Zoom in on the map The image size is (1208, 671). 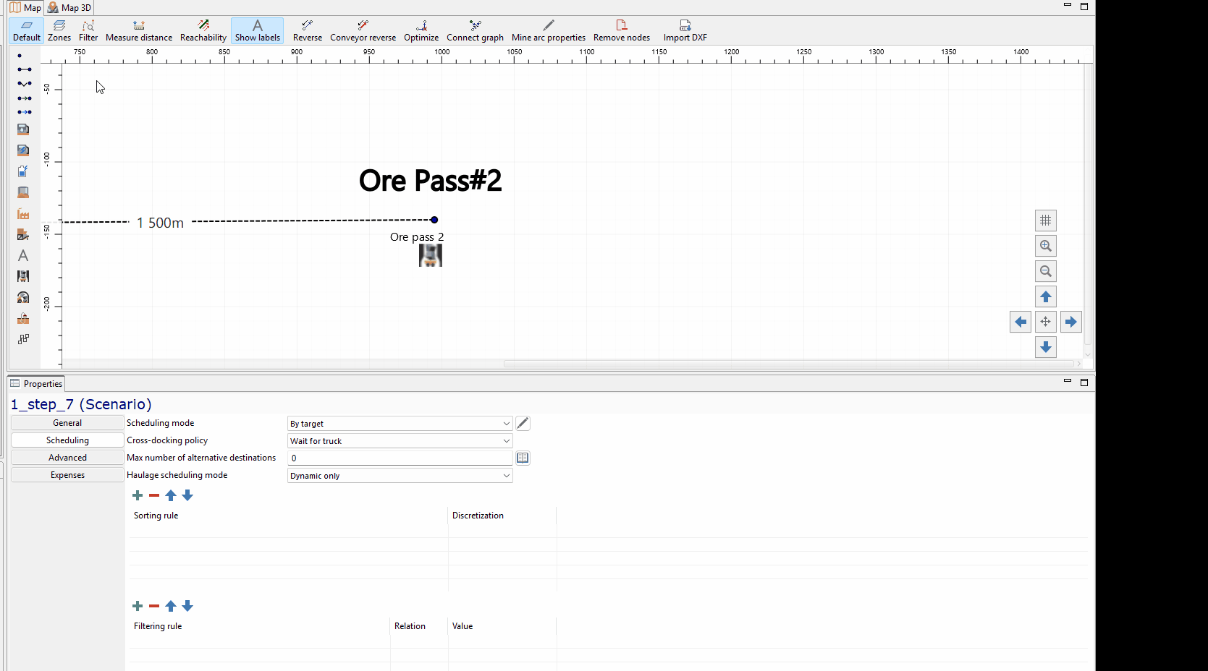(1045, 246)
